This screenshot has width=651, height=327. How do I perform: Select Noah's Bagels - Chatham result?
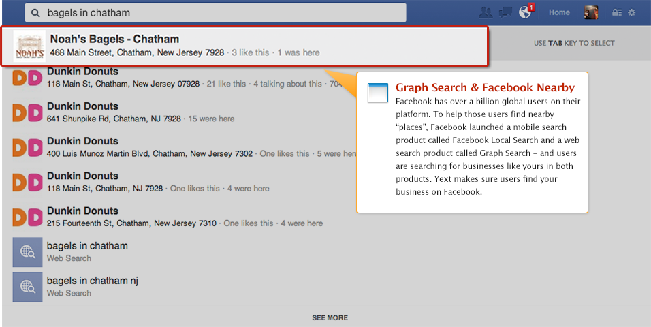244,46
